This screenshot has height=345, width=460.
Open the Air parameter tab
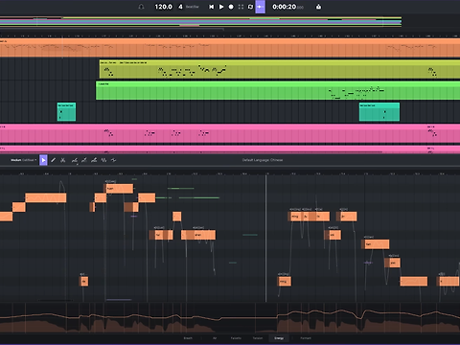(x=215, y=338)
